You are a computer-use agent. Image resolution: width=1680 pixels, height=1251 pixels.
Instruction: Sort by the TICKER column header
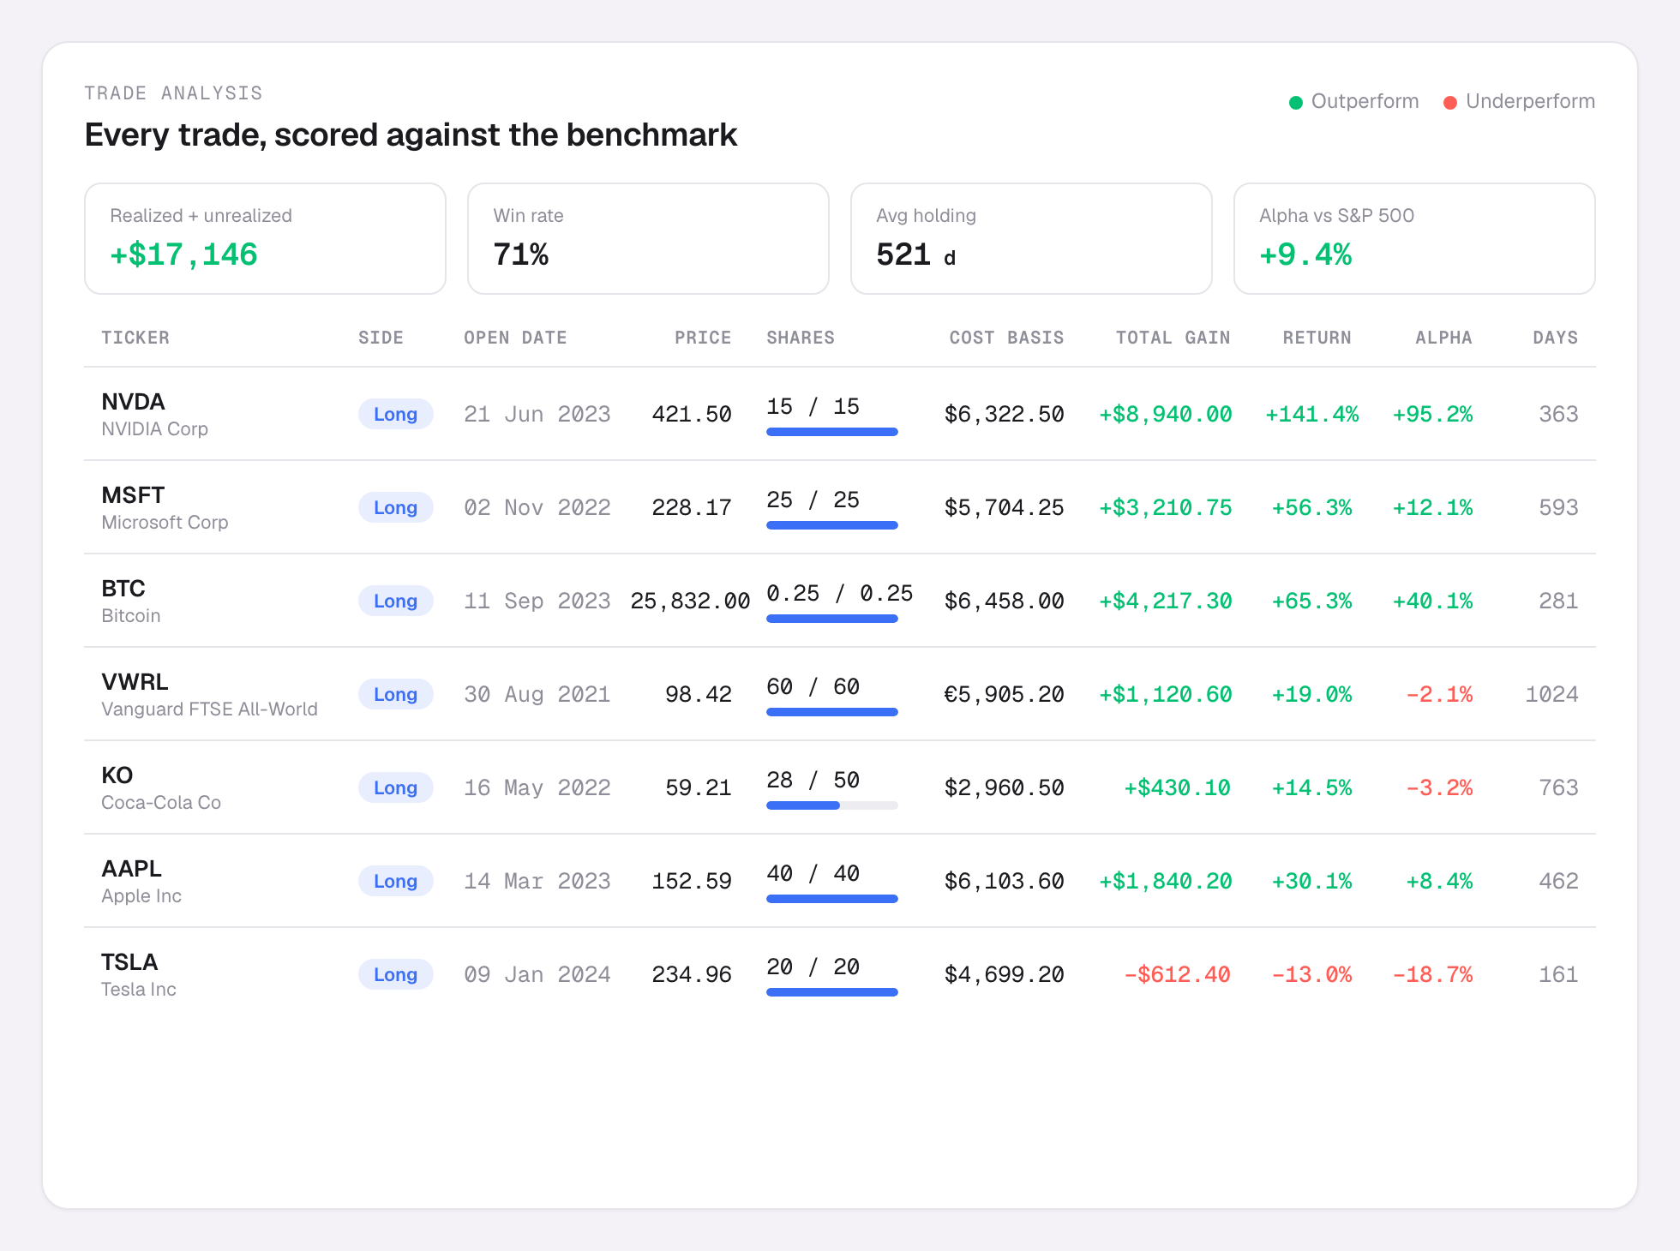[x=135, y=338]
